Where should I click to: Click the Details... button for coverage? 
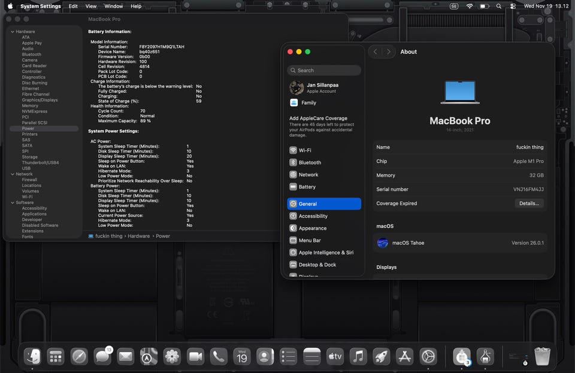coord(529,204)
